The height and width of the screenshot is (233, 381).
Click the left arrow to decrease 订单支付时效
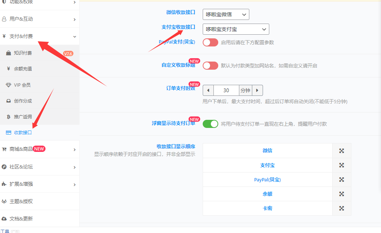coord(208,90)
